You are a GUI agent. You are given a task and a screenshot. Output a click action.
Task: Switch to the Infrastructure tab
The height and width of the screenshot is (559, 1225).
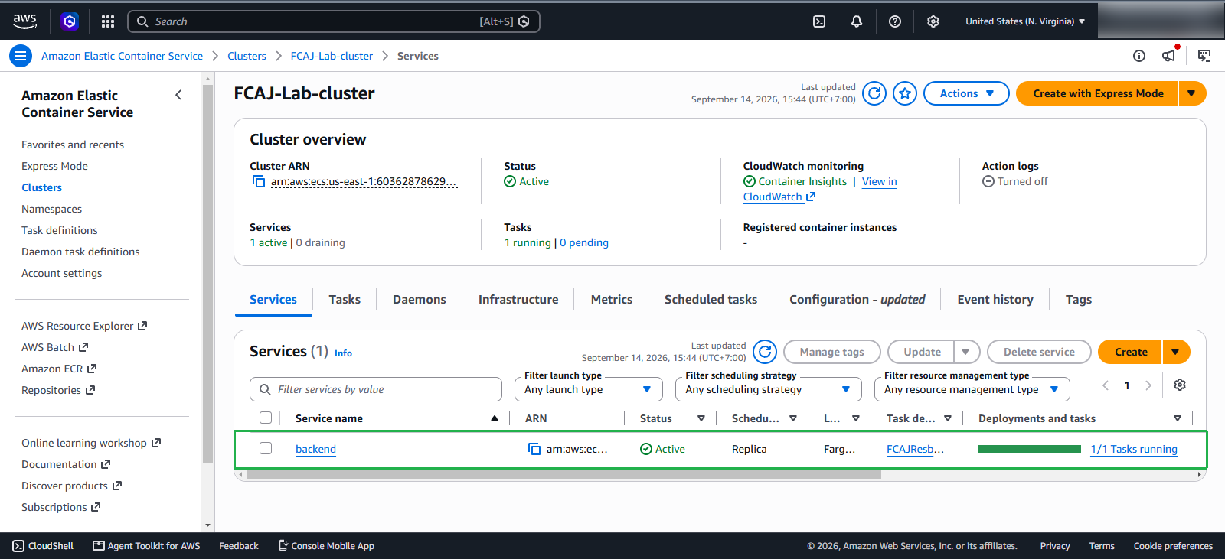pos(518,300)
